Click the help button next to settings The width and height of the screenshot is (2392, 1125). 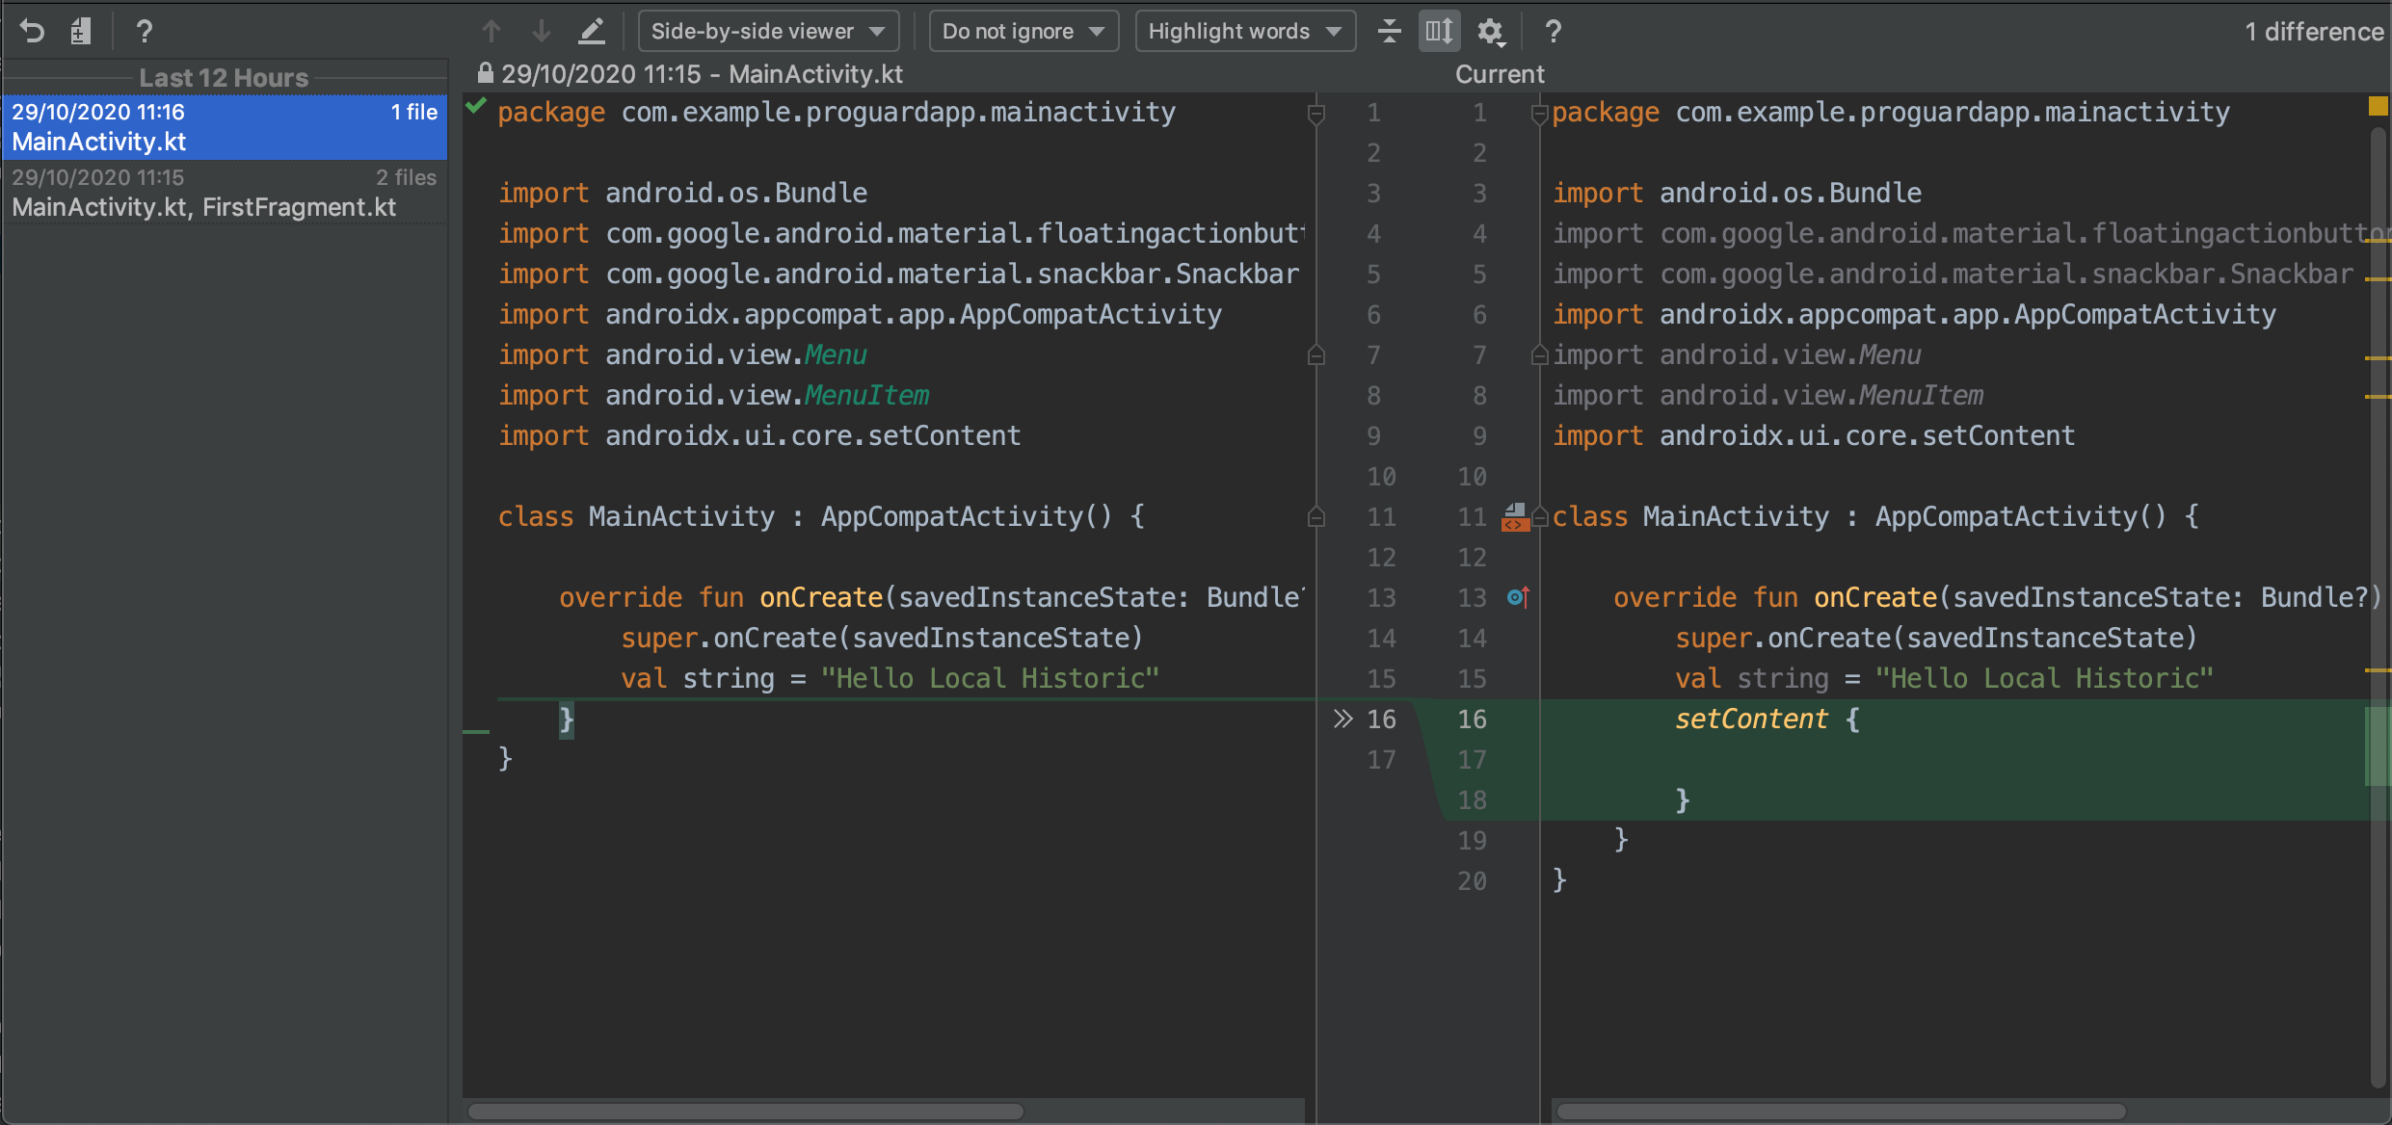[x=1553, y=31]
